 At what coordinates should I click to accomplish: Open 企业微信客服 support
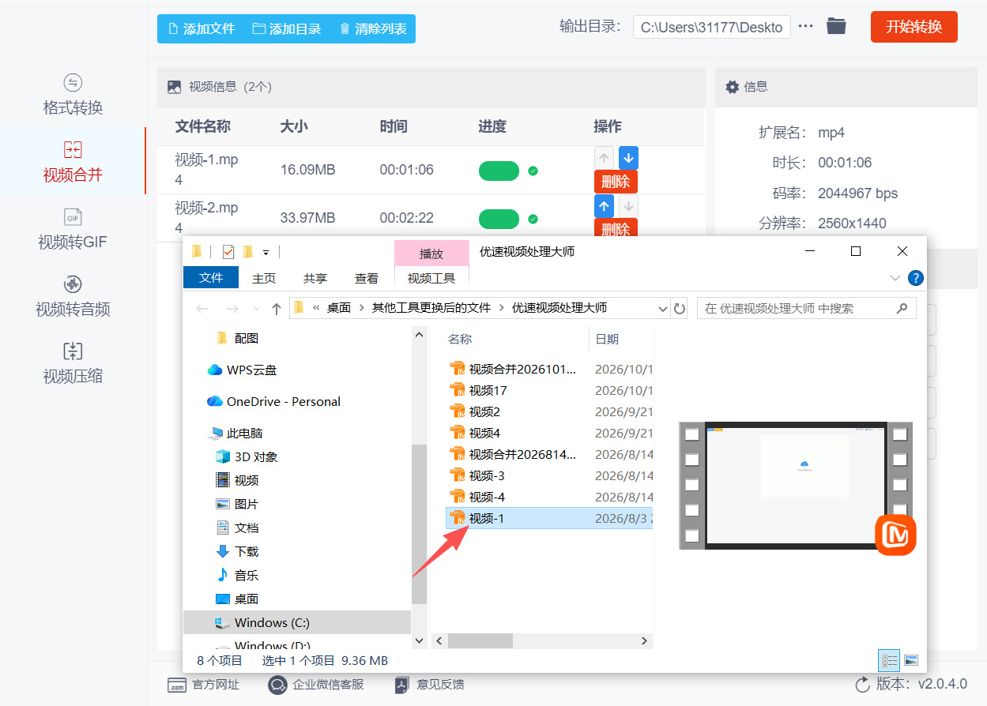pos(316,685)
